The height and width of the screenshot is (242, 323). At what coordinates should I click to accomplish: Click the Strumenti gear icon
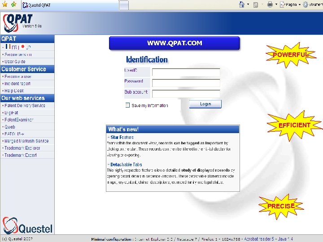click(306, 4)
